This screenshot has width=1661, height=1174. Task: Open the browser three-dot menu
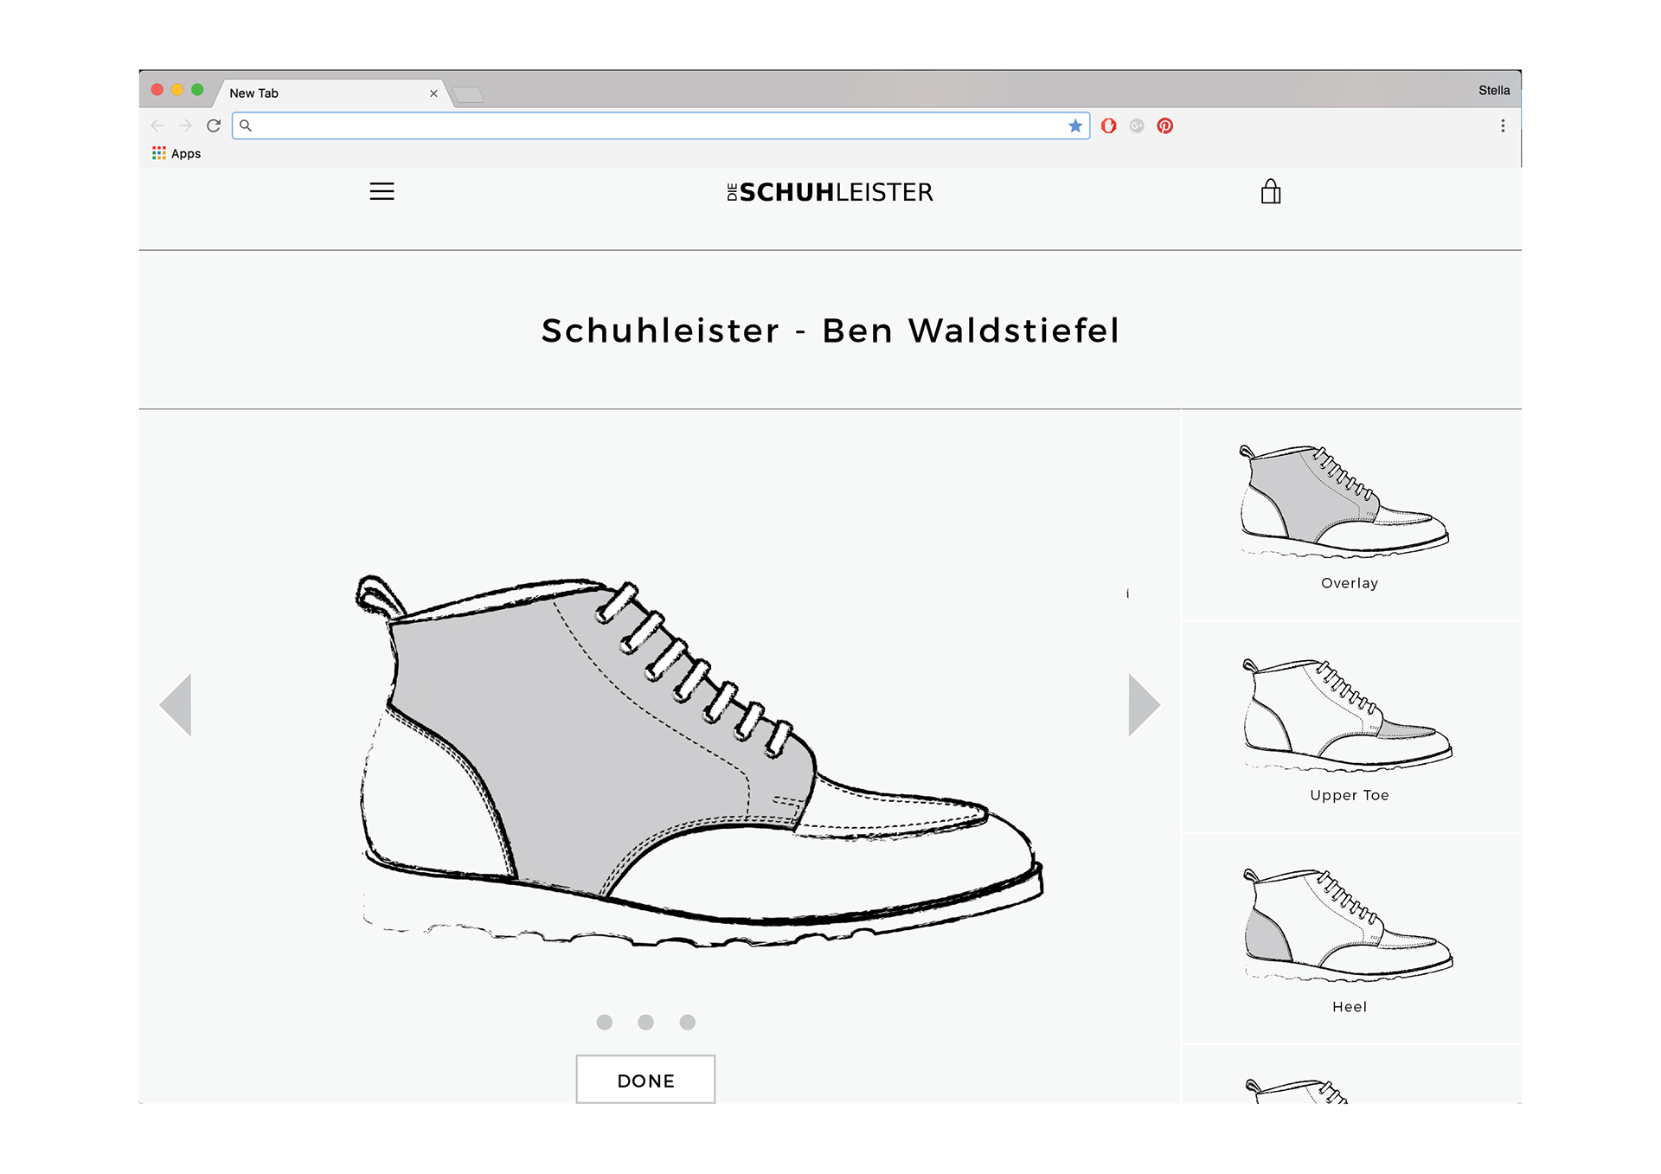(1503, 125)
